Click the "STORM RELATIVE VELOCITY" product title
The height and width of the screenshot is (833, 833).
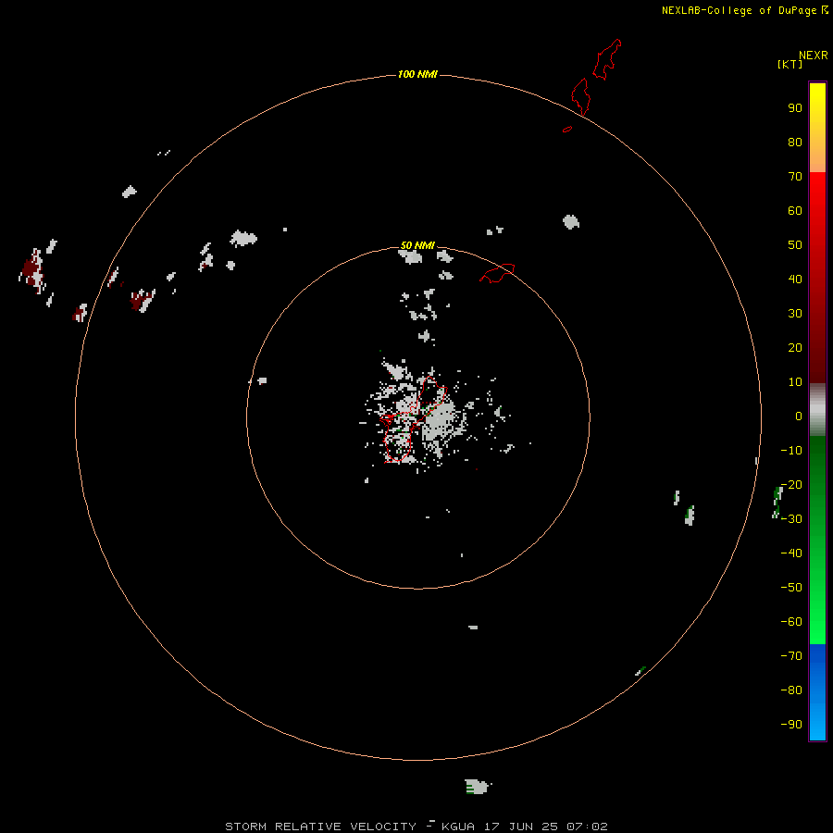[320, 827]
